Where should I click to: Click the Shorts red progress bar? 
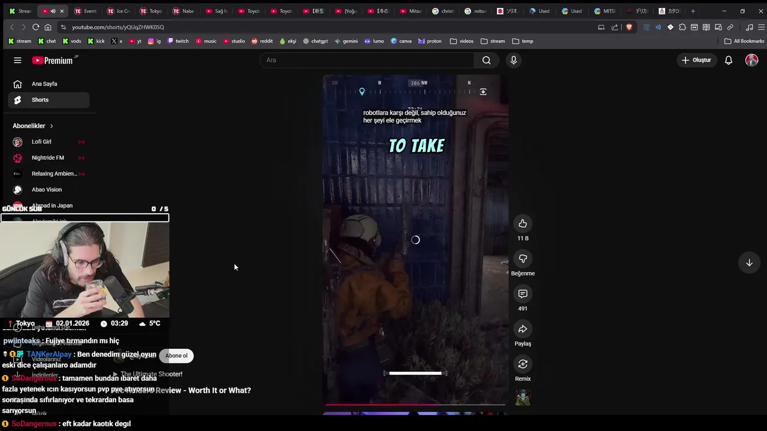click(415, 405)
